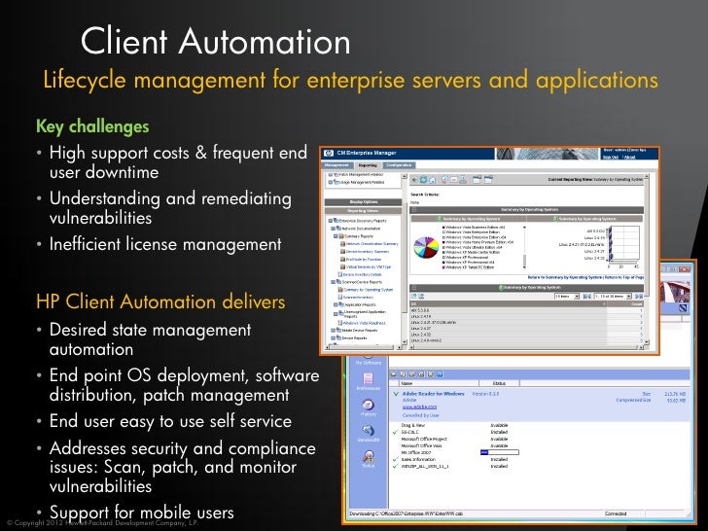708x531 pixels.
Task: Click the Reporting Views panel header
Action: coord(363,211)
